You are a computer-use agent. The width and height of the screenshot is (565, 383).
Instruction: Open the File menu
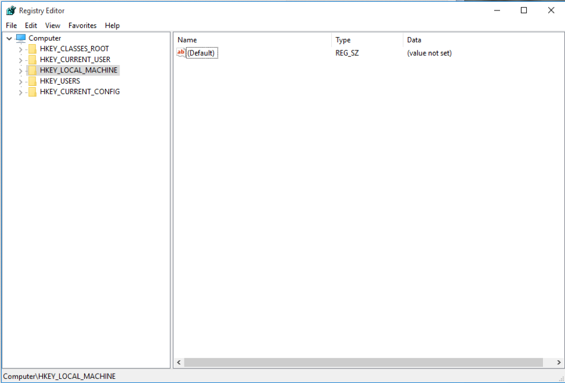(x=12, y=26)
